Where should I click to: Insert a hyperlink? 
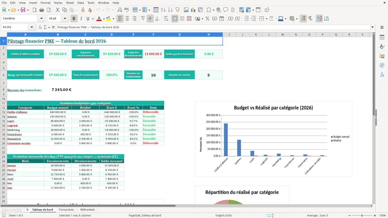[x=219, y=10]
